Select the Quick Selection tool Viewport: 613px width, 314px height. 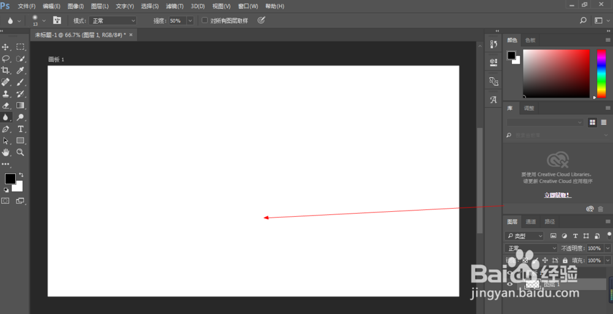coord(20,59)
